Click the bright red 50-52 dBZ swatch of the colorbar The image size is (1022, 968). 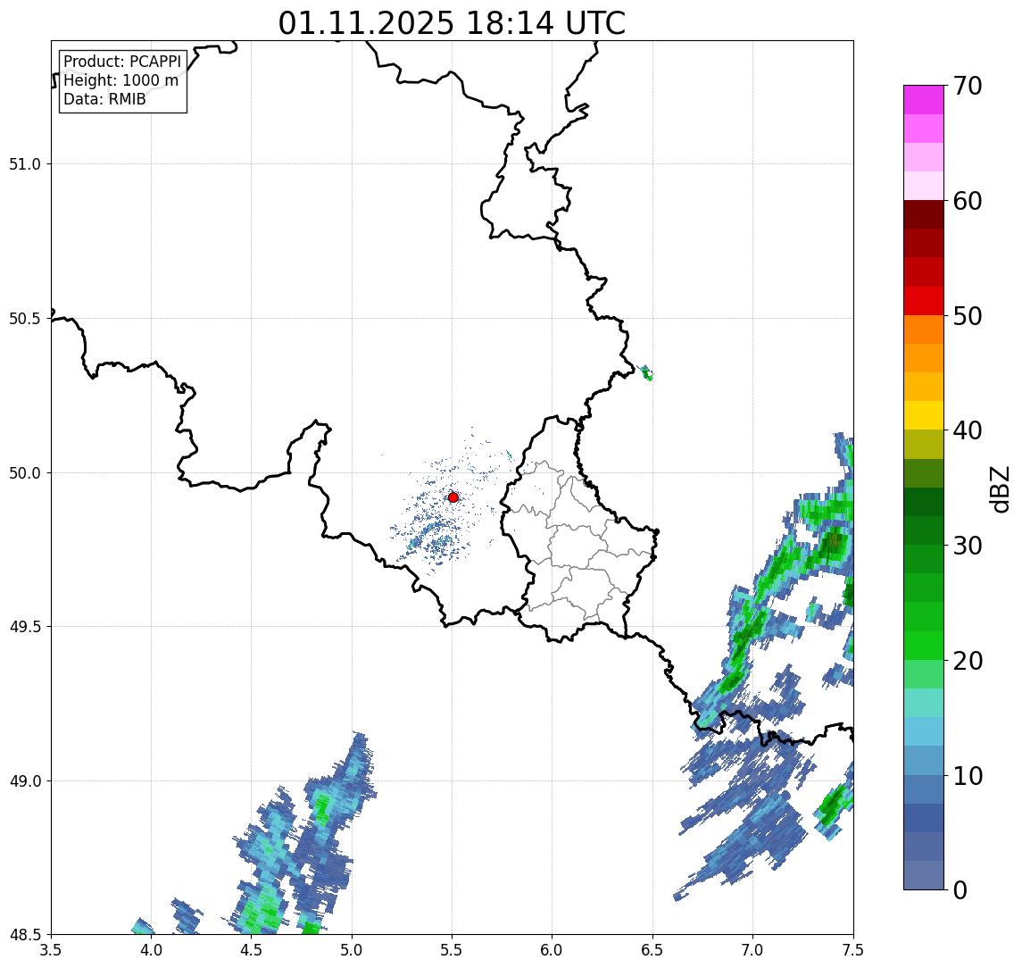[x=924, y=301]
